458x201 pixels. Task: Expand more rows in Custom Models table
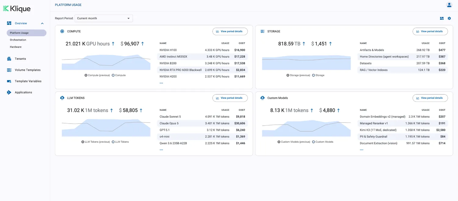click(x=362, y=150)
